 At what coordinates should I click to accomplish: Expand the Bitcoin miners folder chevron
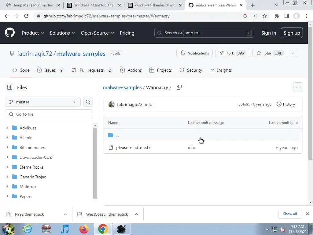(x=7, y=147)
